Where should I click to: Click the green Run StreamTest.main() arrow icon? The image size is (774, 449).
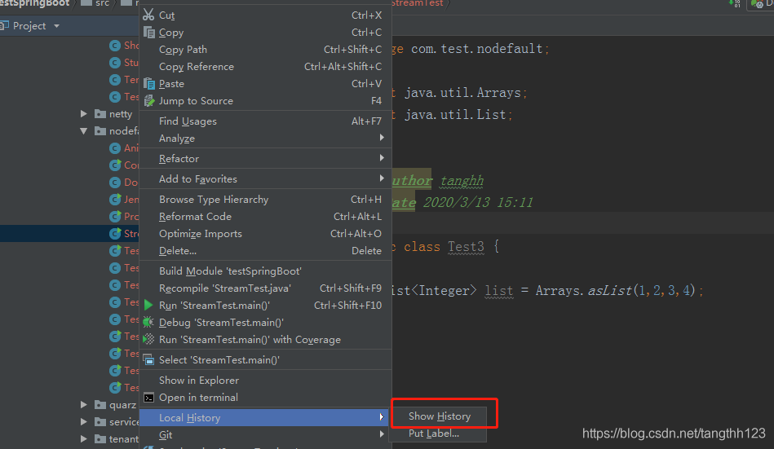(148, 305)
